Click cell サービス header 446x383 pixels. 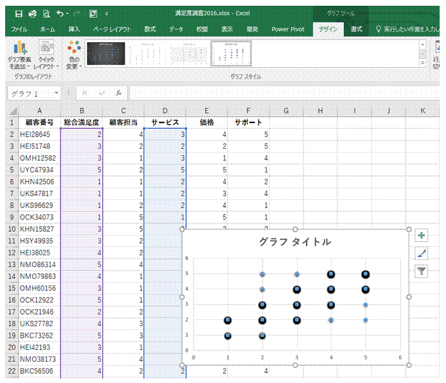coord(165,123)
